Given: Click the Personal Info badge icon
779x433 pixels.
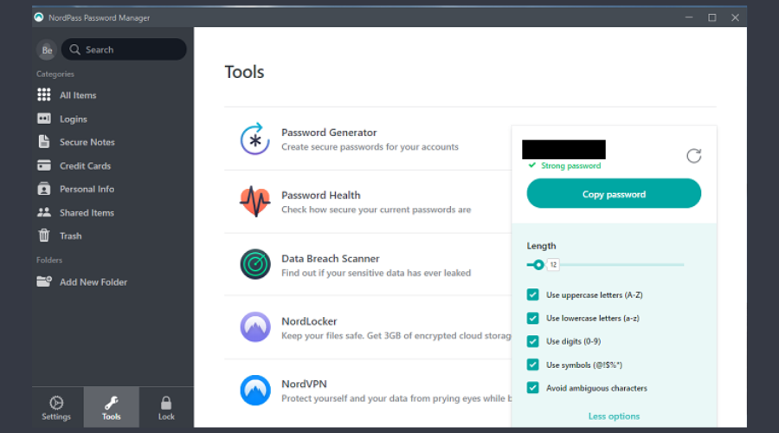Looking at the screenshot, I should [44, 189].
